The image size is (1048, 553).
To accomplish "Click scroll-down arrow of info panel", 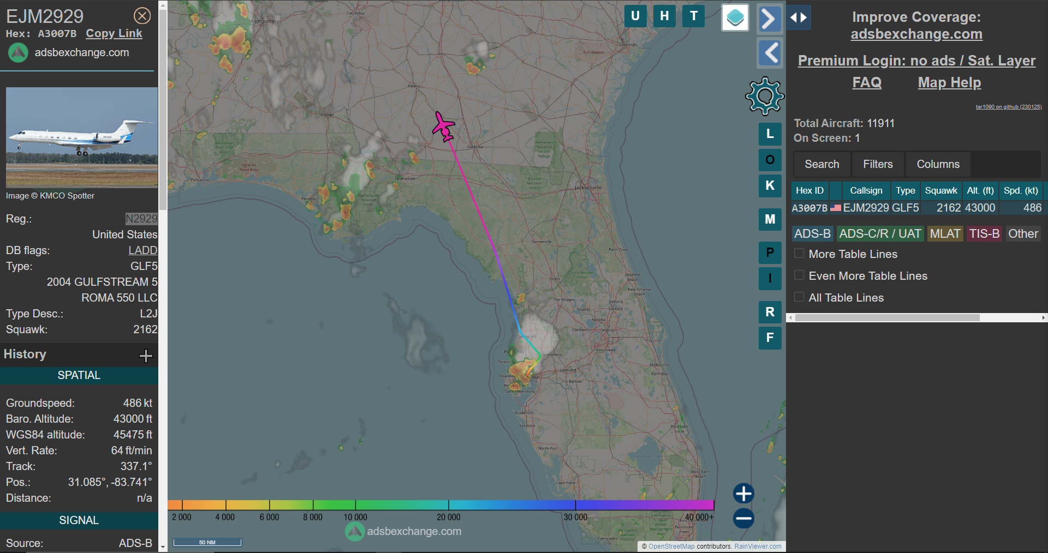I will point(163,546).
